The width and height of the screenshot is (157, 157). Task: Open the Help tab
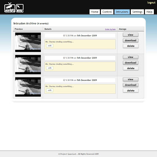click(x=149, y=12)
